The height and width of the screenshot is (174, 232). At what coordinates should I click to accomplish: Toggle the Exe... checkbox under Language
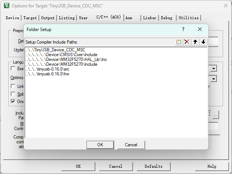[13, 68]
